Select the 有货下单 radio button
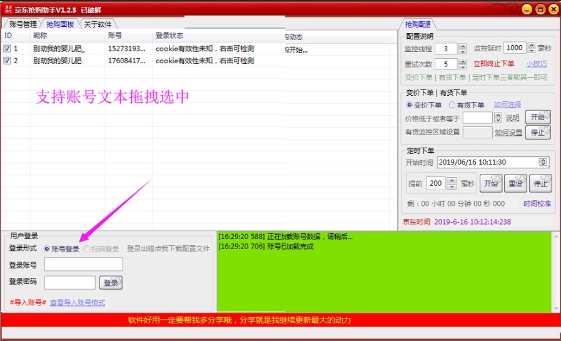The image size is (561, 341). point(452,105)
